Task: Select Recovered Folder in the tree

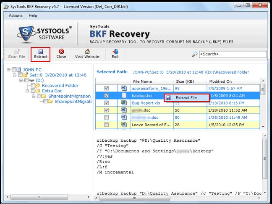Action: tap(60, 86)
